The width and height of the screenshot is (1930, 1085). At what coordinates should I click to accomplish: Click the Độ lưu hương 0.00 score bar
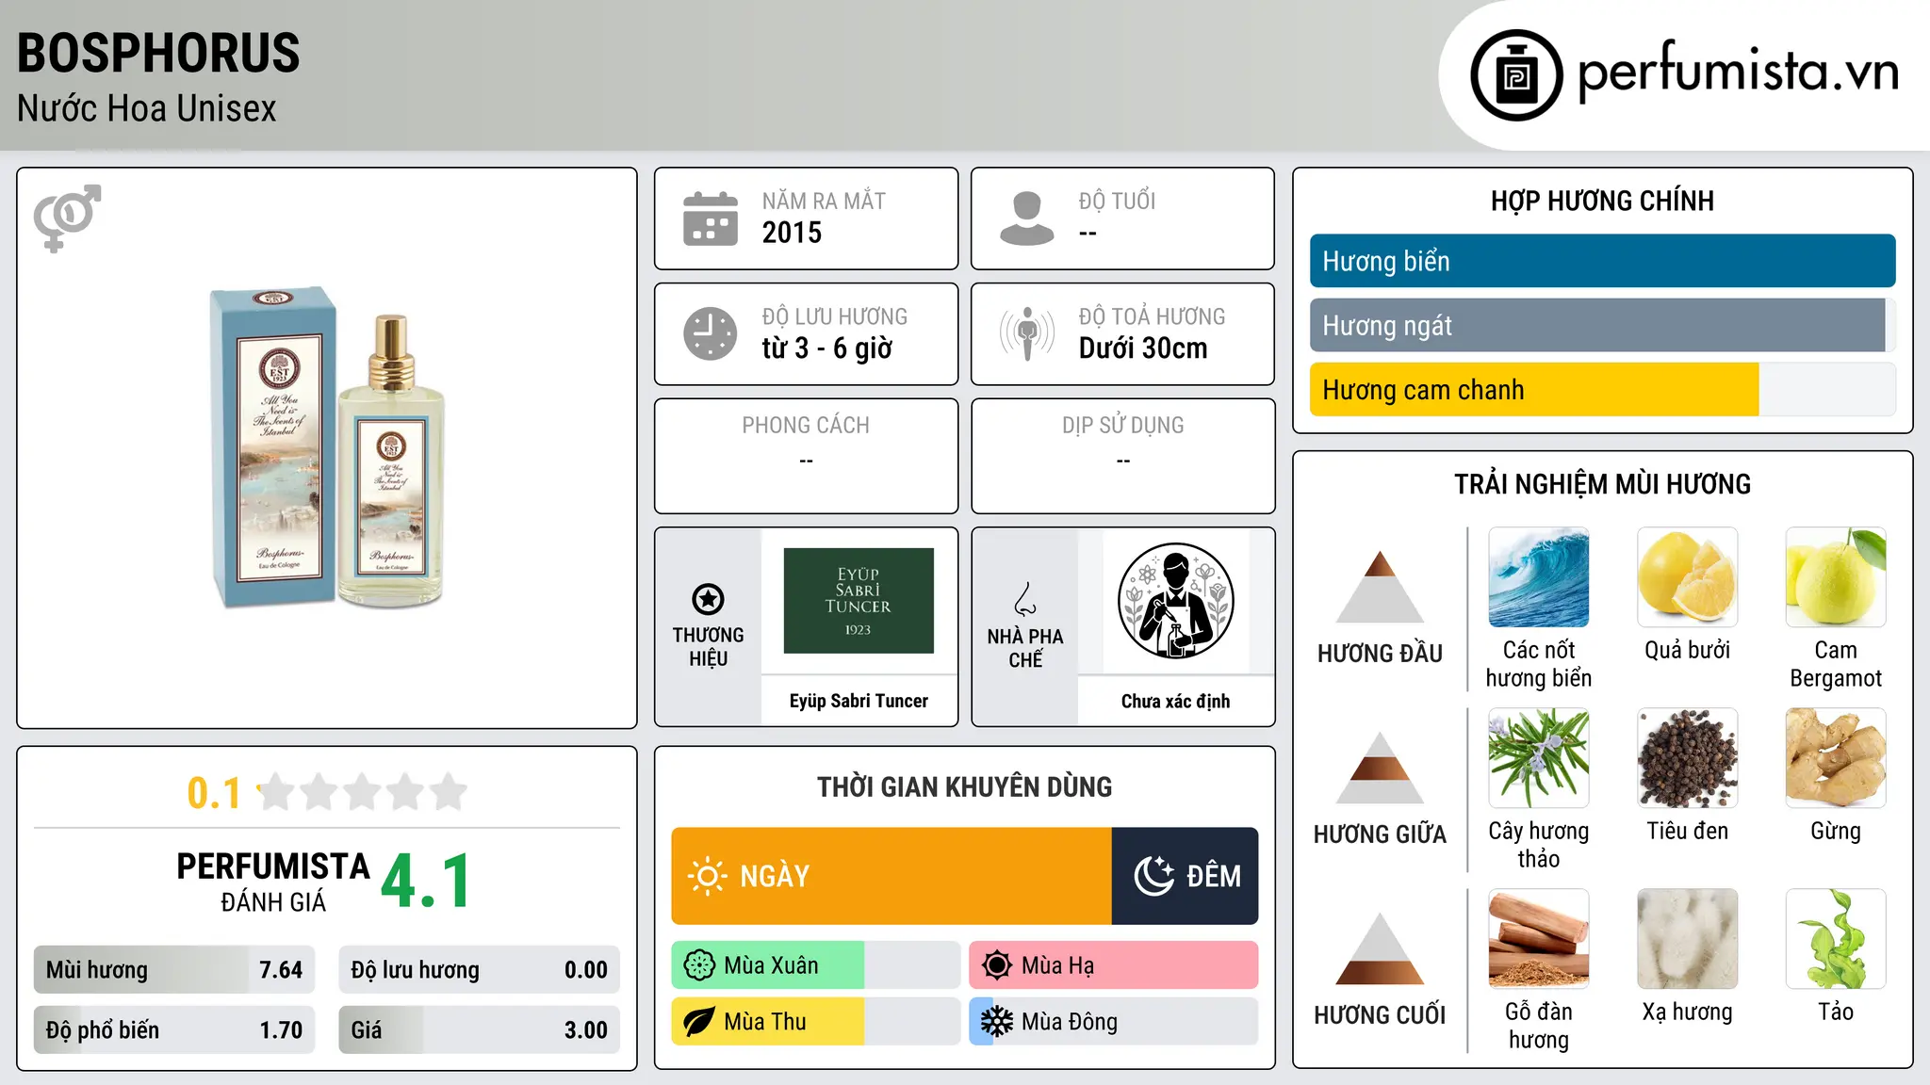(479, 969)
